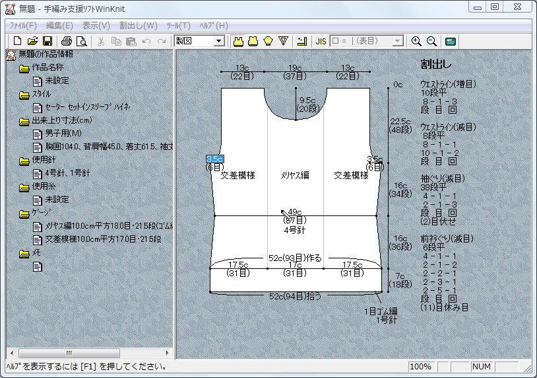Screen dimensions: 537x378
Task: Click the 9.5c (20段) neck depth label
Action: 308,104
